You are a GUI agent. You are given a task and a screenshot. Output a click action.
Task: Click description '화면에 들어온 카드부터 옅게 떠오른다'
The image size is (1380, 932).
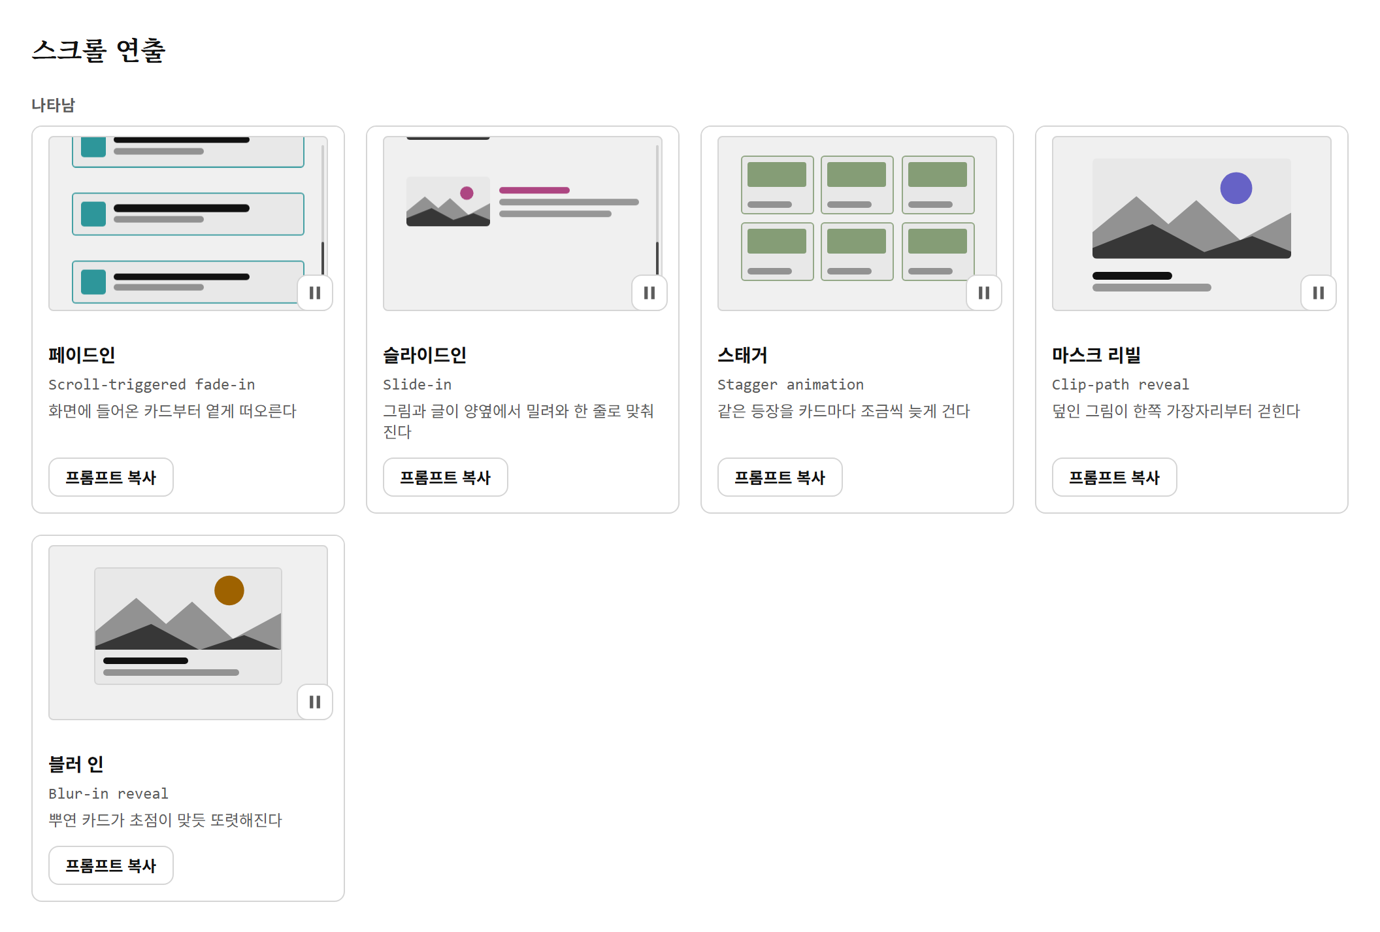point(172,410)
